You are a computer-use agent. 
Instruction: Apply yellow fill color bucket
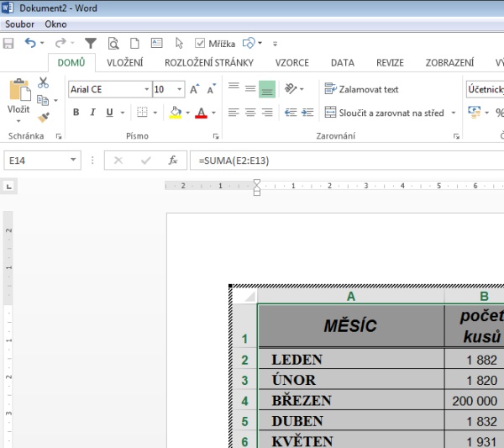(x=176, y=113)
